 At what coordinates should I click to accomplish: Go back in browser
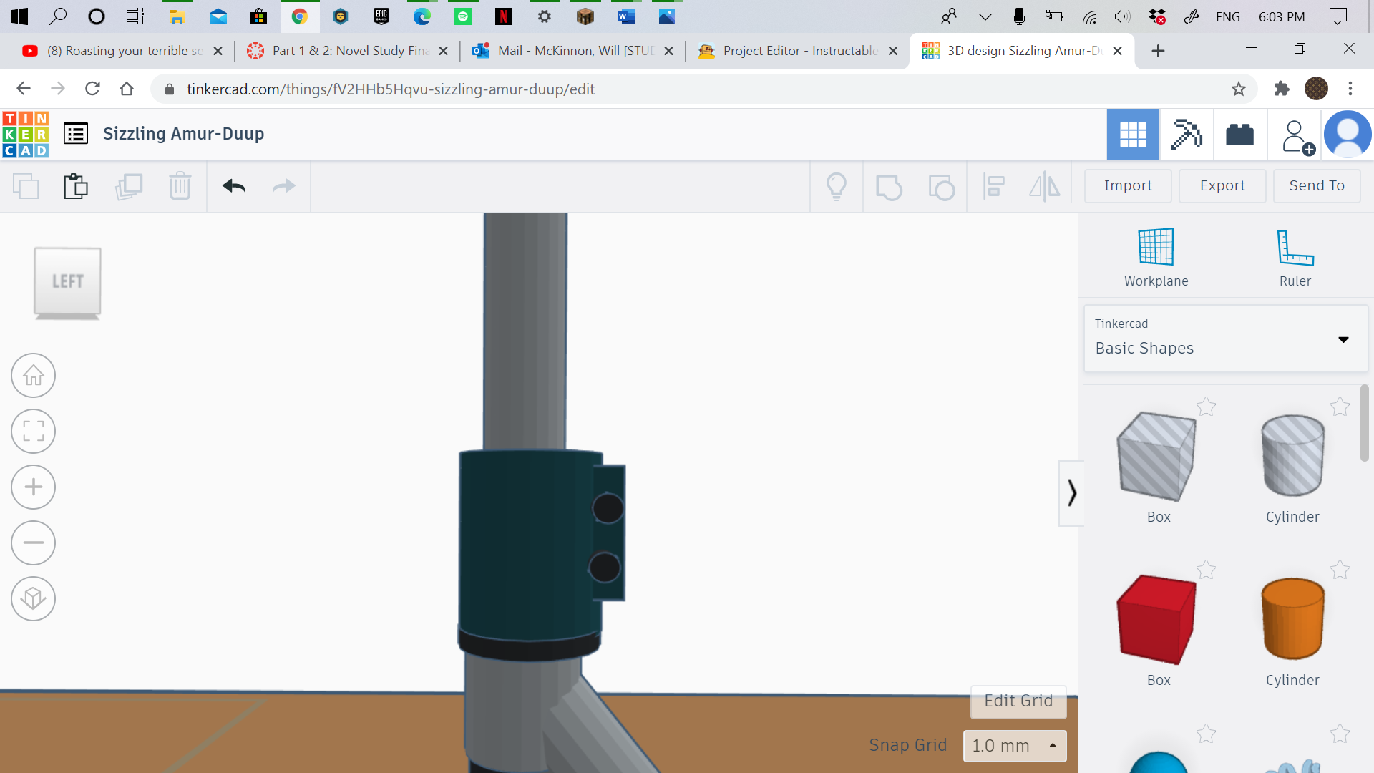[24, 89]
